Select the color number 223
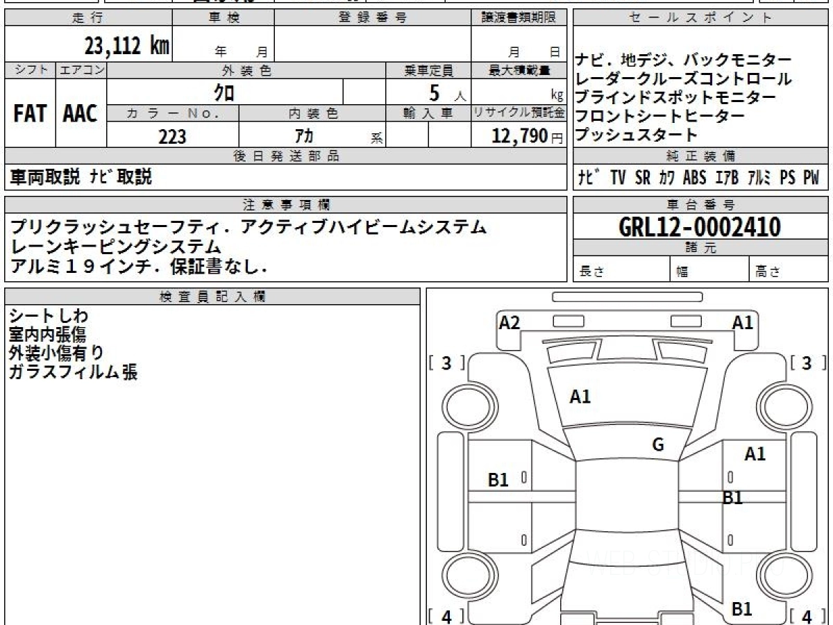 (172, 137)
